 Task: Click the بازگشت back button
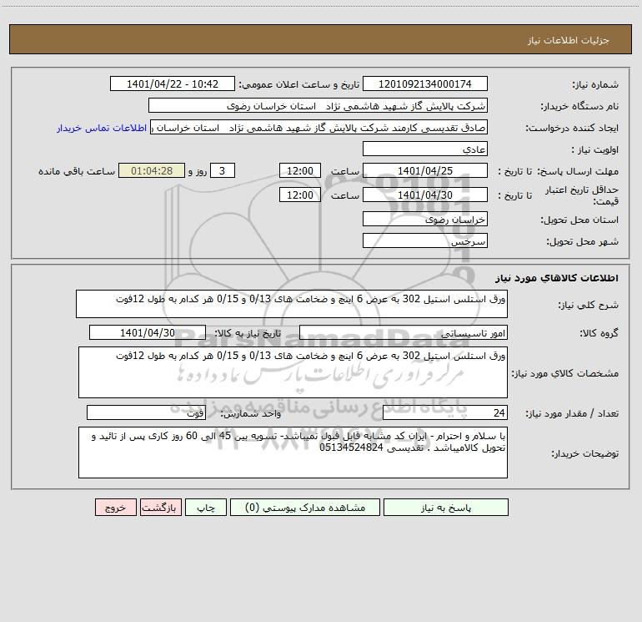pos(160,508)
